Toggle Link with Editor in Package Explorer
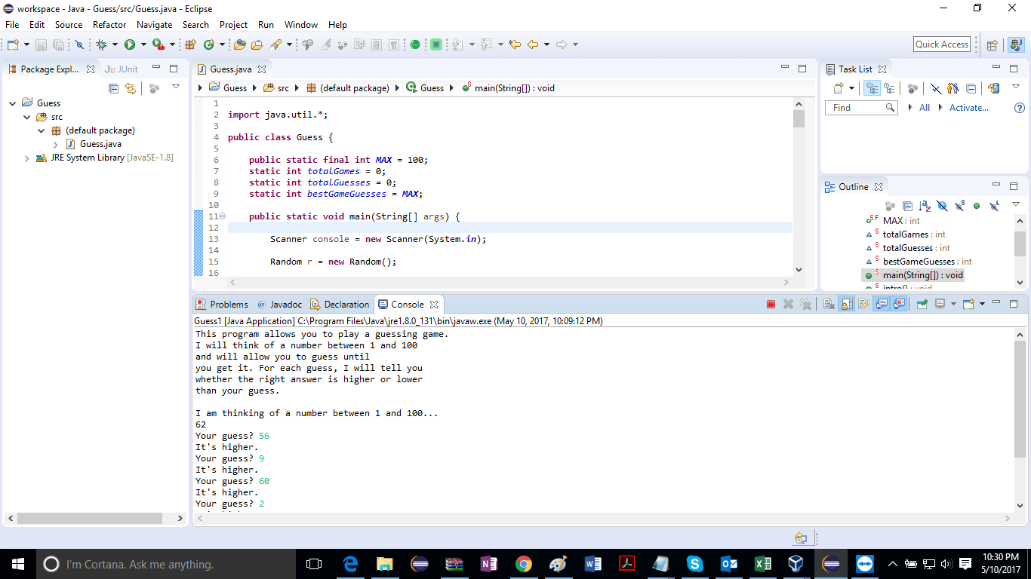This screenshot has height=579, width=1031. 130,88
